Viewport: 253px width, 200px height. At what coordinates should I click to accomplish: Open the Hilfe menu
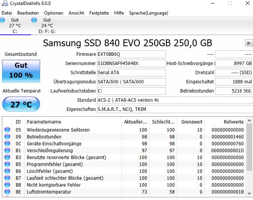pos(119,13)
